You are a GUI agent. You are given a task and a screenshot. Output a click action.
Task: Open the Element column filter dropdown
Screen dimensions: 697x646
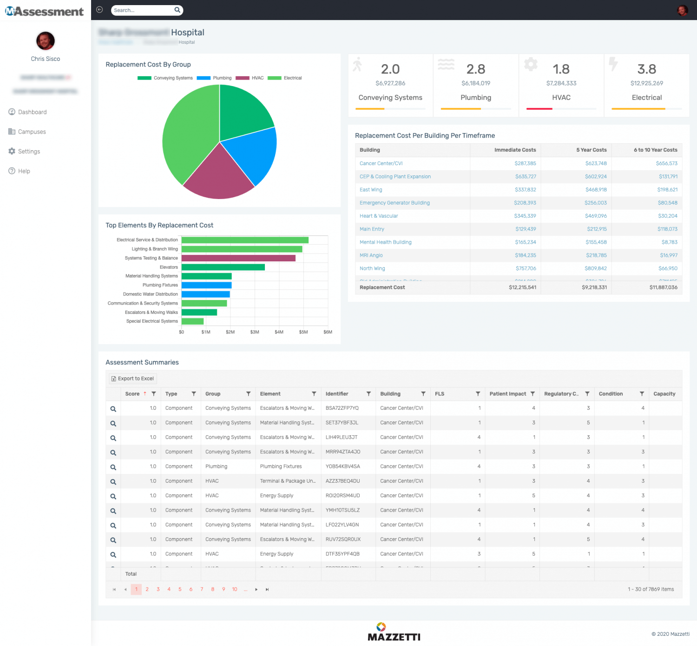click(x=314, y=394)
